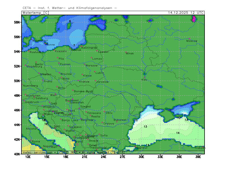Screen dimensions: 226x169
Task: Click the Budapest city label
Action: [72, 100]
